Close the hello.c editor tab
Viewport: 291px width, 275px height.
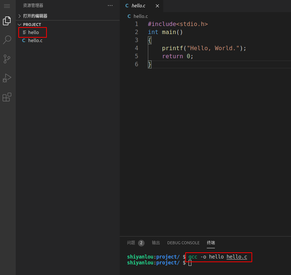click(x=157, y=6)
